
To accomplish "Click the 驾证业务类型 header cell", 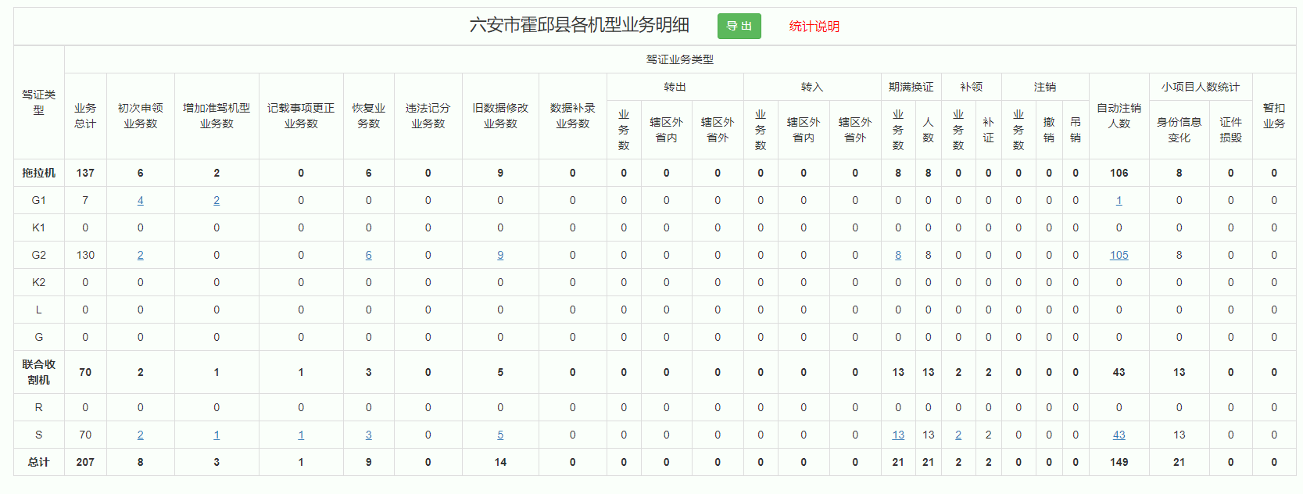I will (679, 59).
